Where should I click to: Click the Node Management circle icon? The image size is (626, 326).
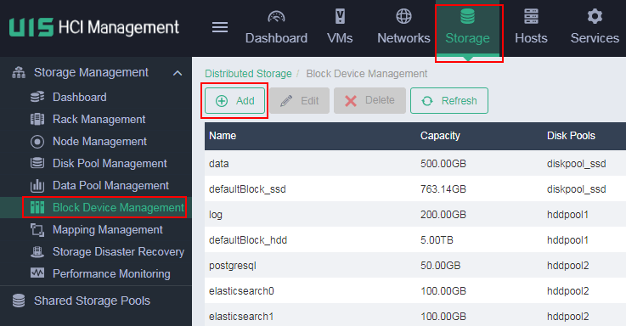pos(37,141)
